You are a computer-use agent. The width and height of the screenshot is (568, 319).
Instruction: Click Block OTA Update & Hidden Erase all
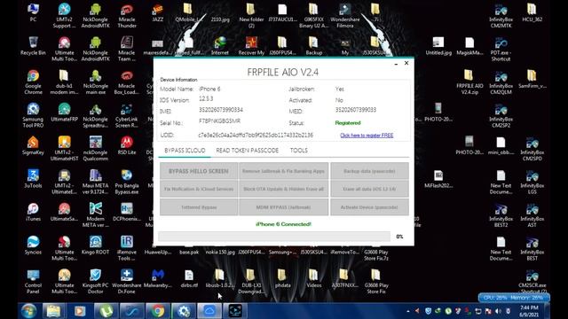pyautogui.click(x=283, y=189)
